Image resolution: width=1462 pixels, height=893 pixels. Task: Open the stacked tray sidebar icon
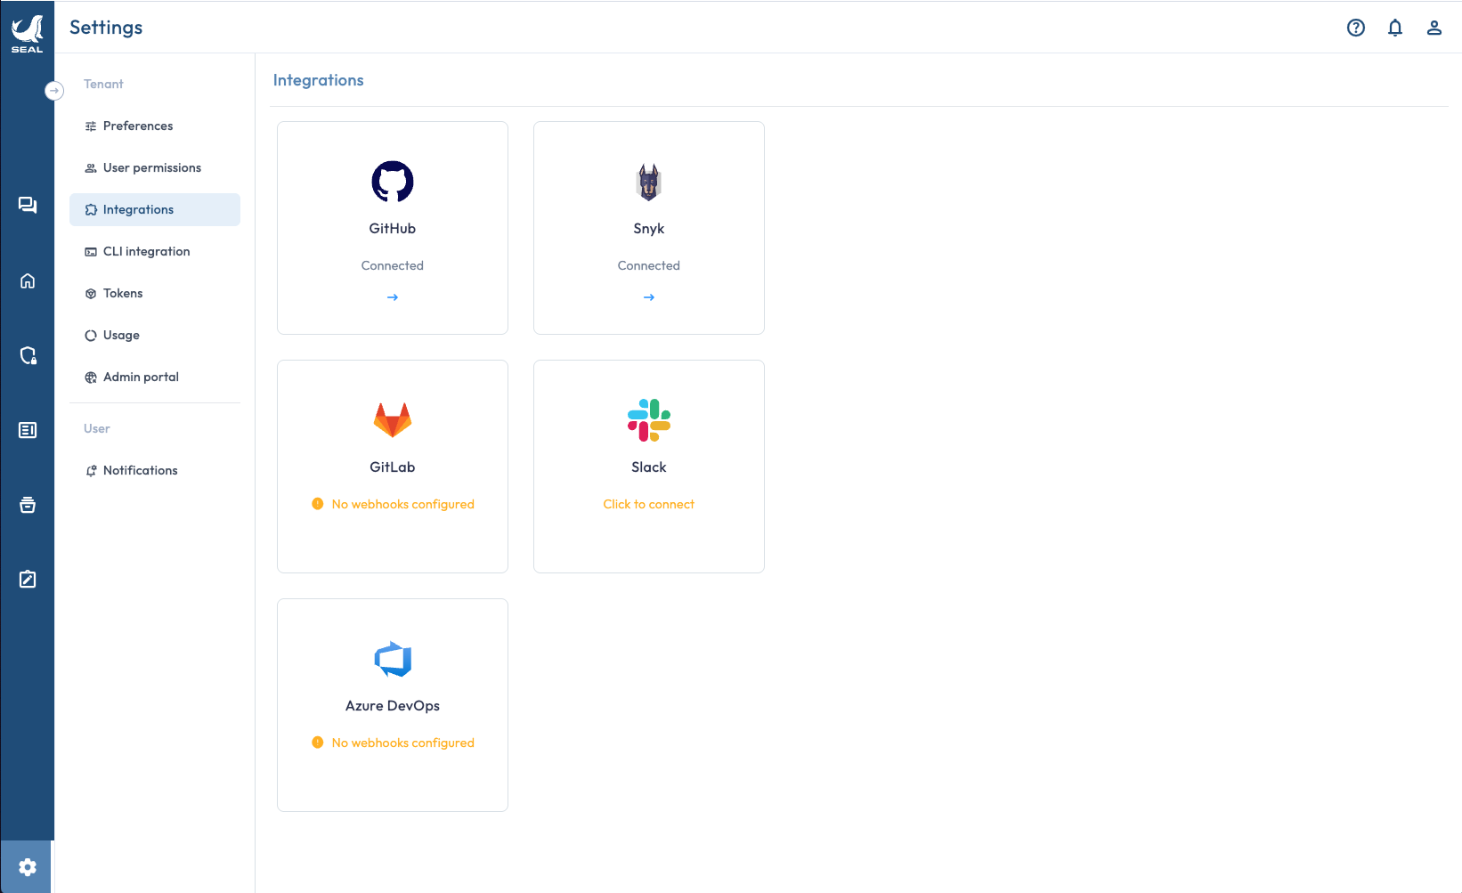point(28,505)
